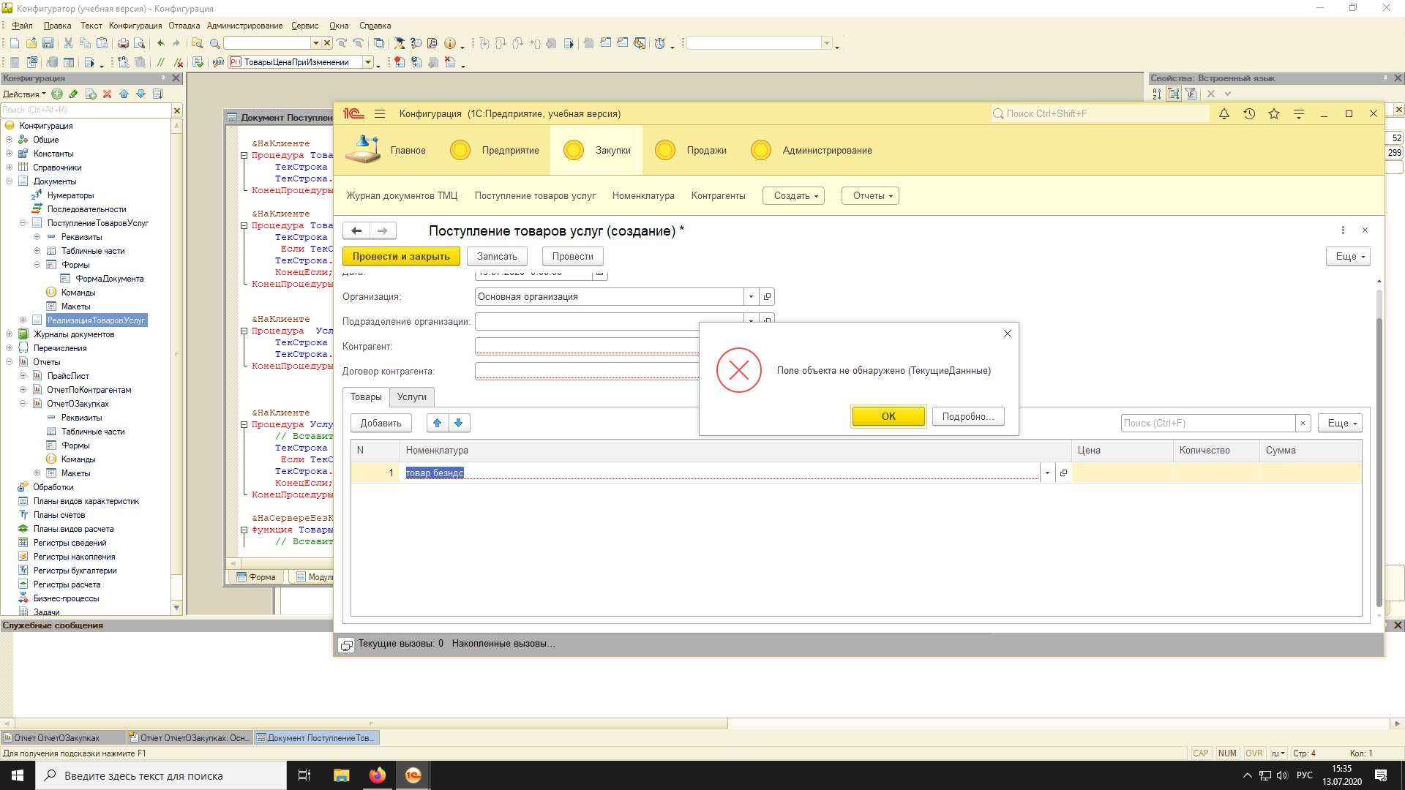
Task: Open the Конфигурация menu in menu bar
Action: pyautogui.click(x=135, y=26)
